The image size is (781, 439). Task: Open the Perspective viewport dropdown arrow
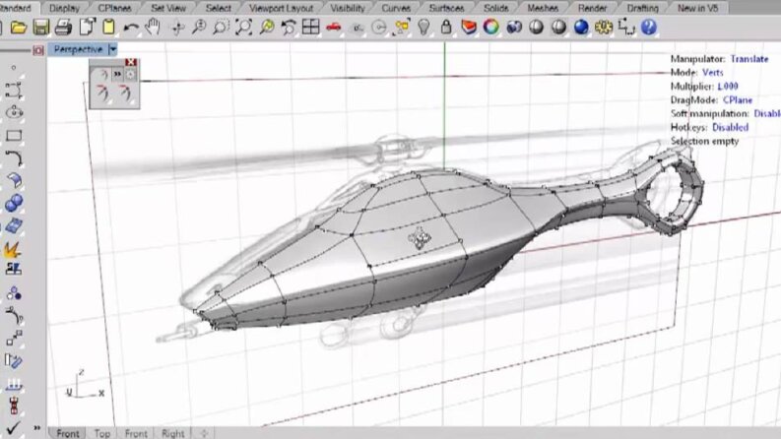pyautogui.click(x=113, y=49)
